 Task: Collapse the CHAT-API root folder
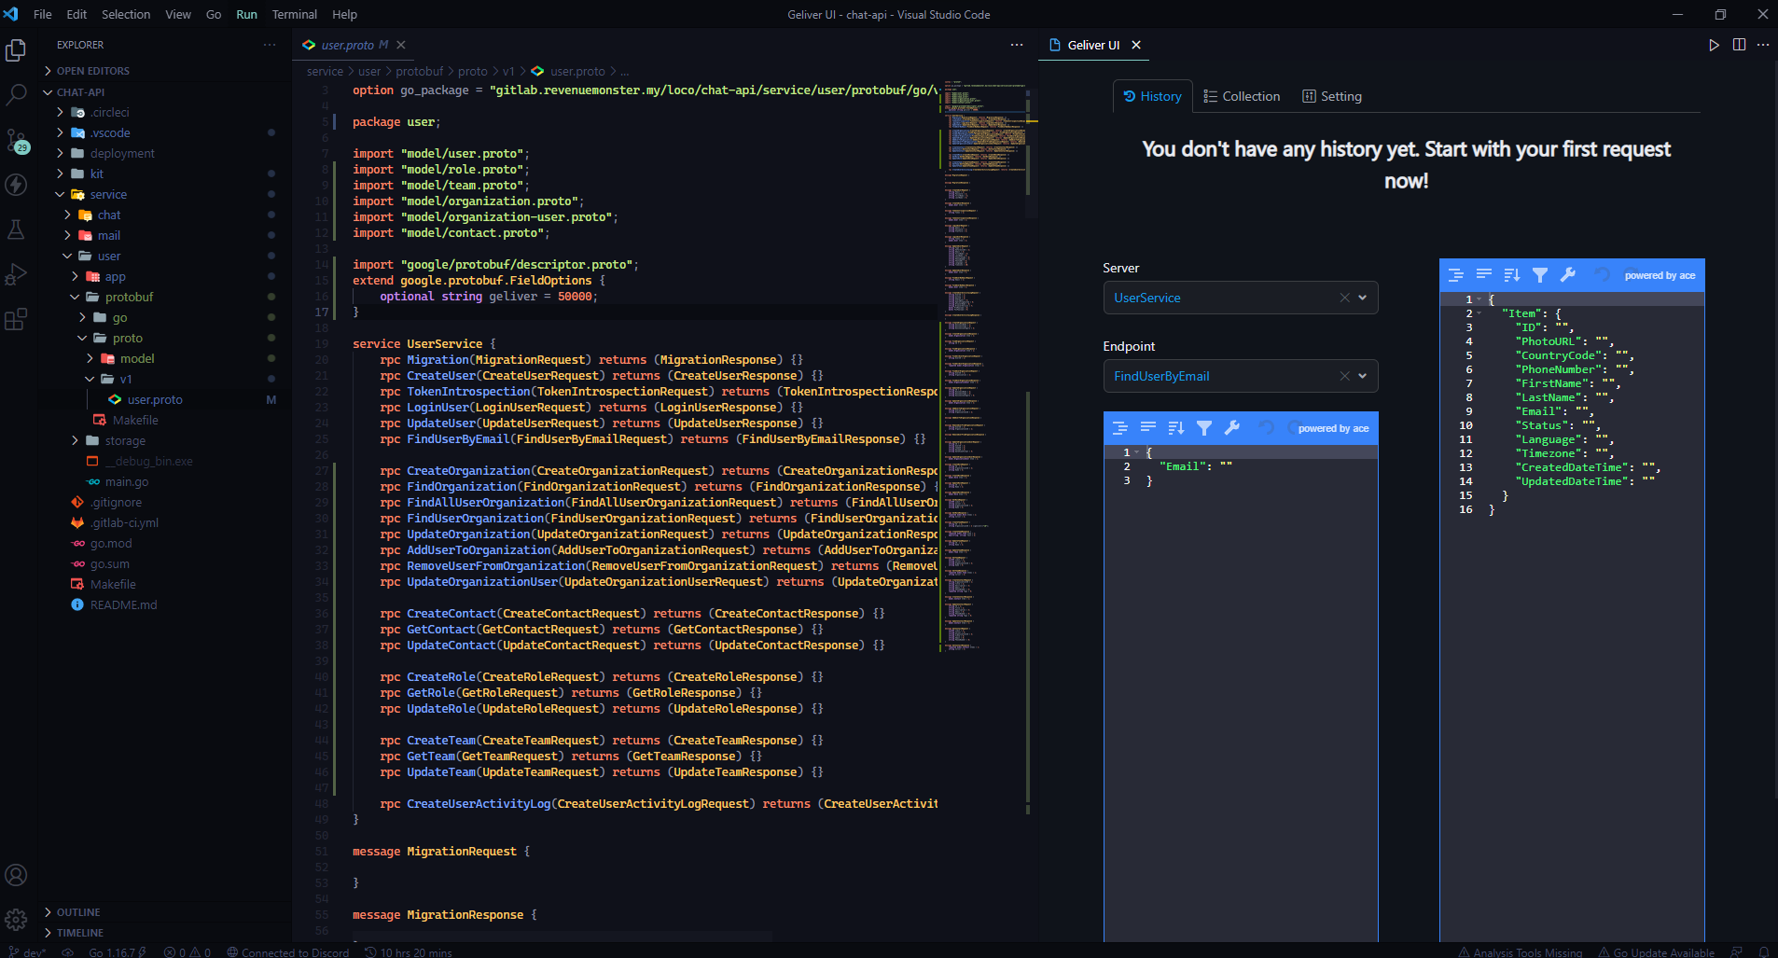(166, 92)
